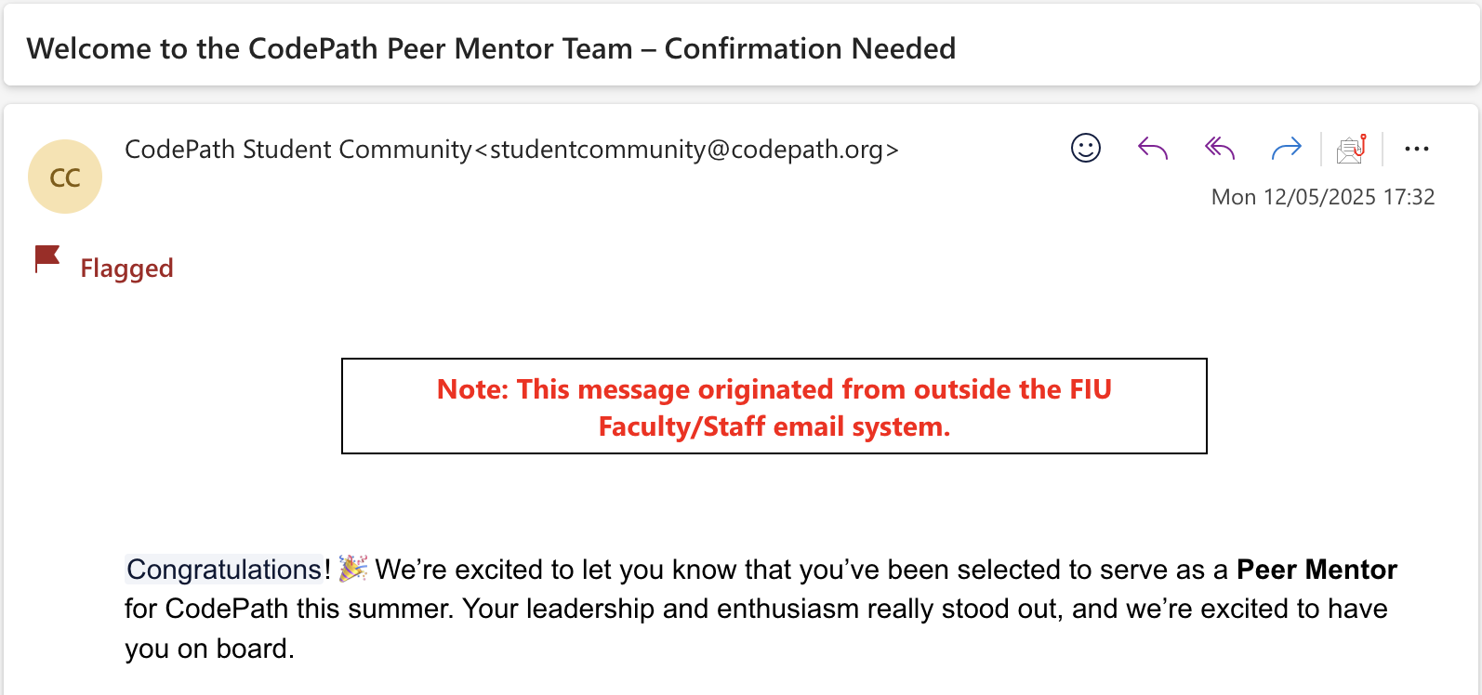The height and width of the screenshot is (695, 1482).
Task: Click the highlighted word 'Congratulations'
Action: click(x=224, y=570)
